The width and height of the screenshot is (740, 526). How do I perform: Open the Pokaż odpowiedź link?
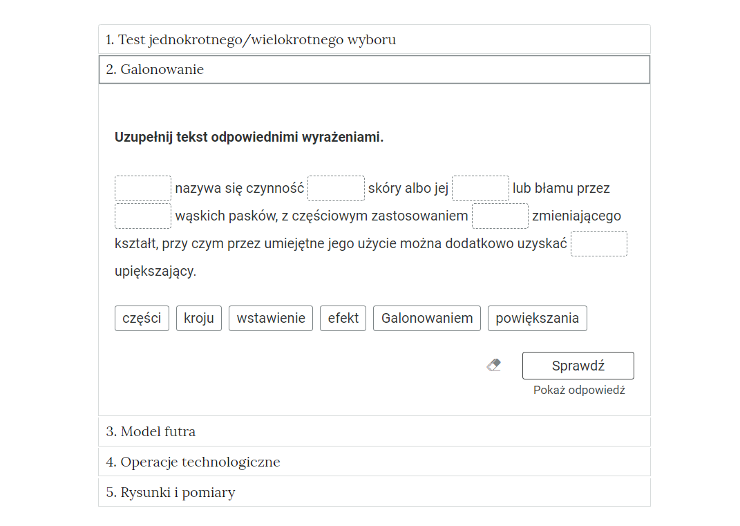578,389
